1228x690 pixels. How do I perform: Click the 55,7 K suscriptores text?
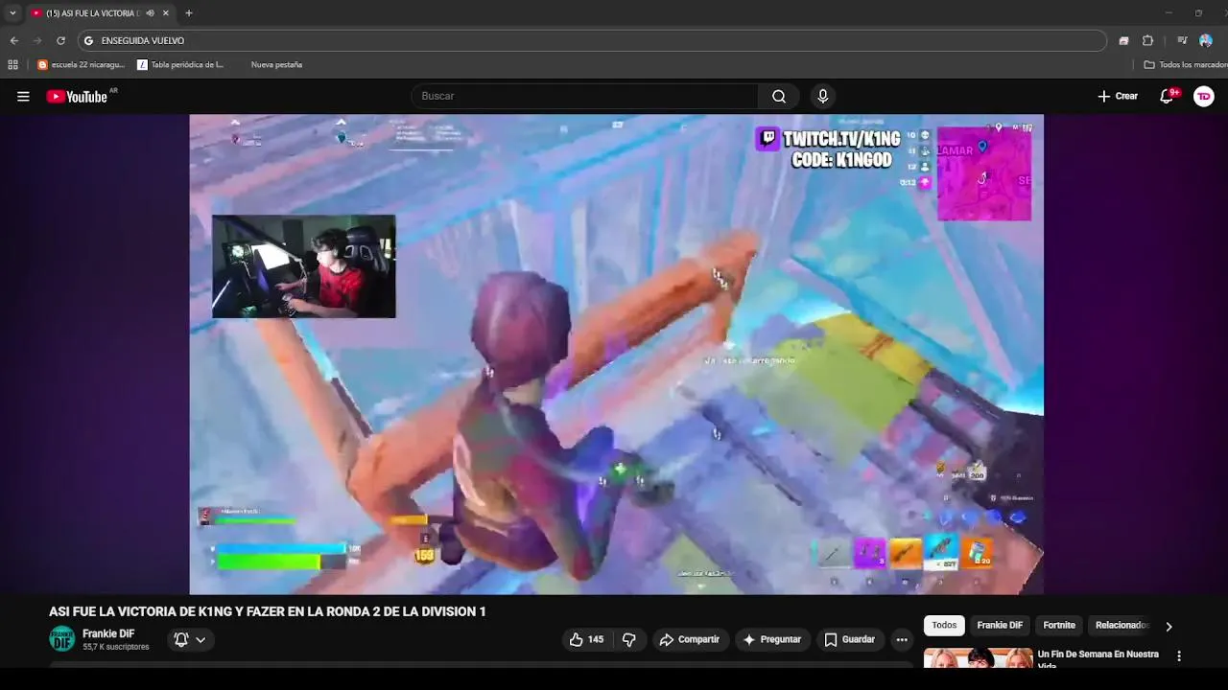pos(116,648)
